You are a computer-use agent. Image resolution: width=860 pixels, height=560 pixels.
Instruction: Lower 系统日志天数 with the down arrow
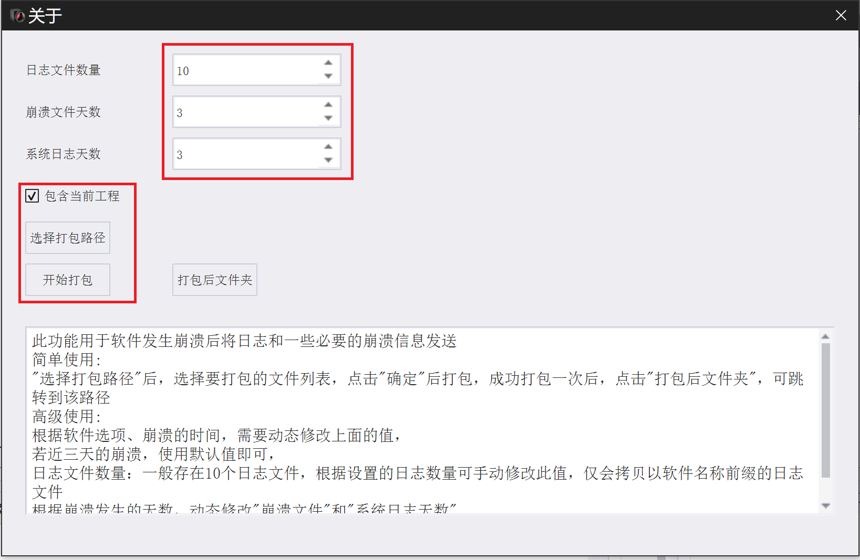[x=328, y=161]
